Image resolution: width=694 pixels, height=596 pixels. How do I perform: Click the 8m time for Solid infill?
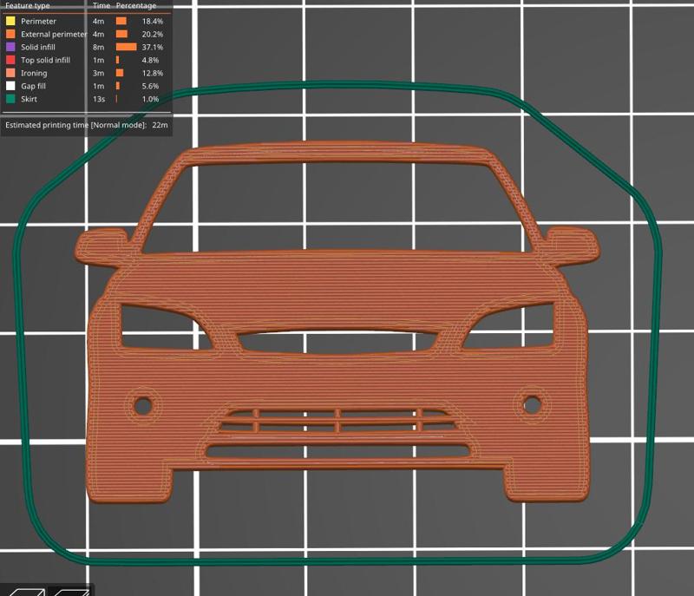[98, 47]
